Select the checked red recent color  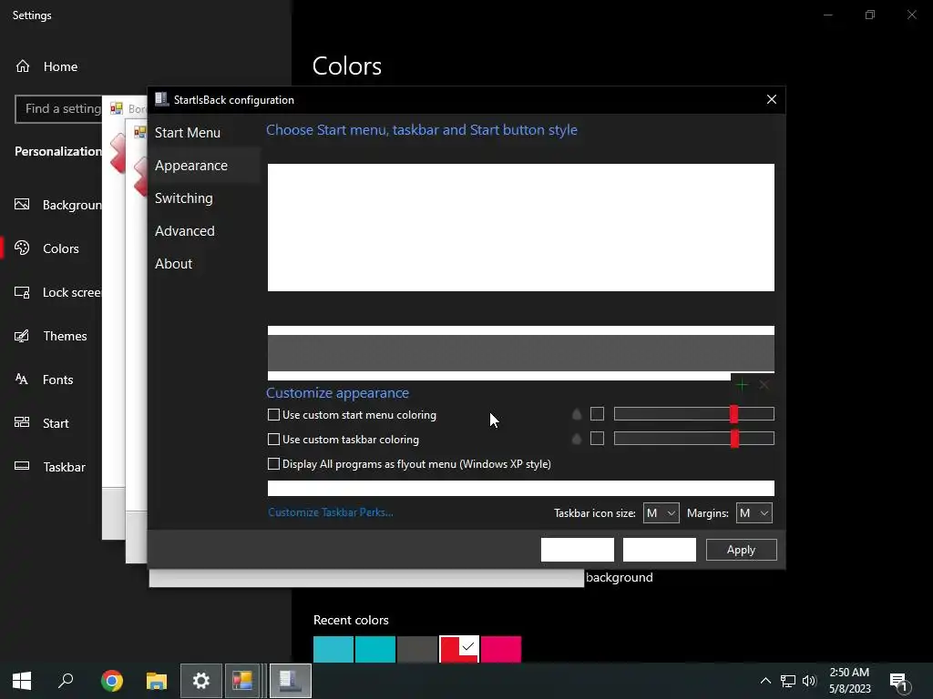(x=459, y=649)
